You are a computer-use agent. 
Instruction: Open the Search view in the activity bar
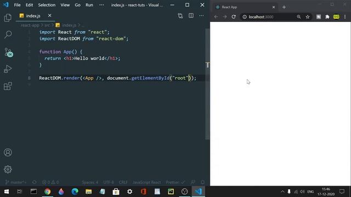[x=8, y=34]
